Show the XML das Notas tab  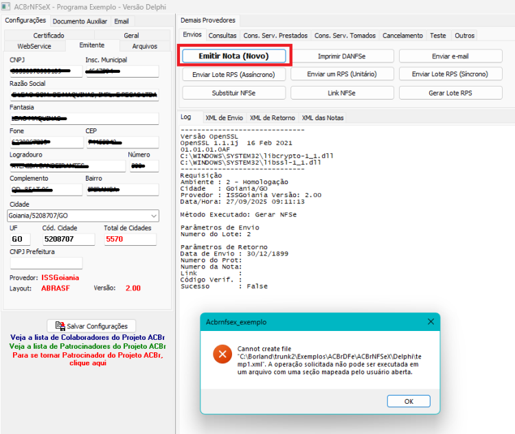pyautogui.click(x=323, y=118)
